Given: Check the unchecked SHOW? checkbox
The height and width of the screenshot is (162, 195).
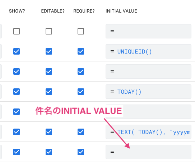Looking at the screenshot, I should (17, 31).
